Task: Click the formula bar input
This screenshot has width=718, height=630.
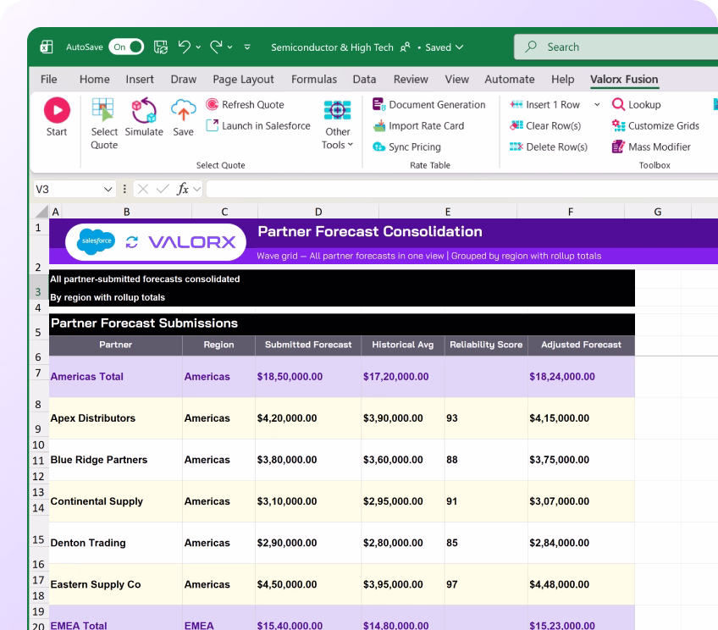Action: click(462, 189)
